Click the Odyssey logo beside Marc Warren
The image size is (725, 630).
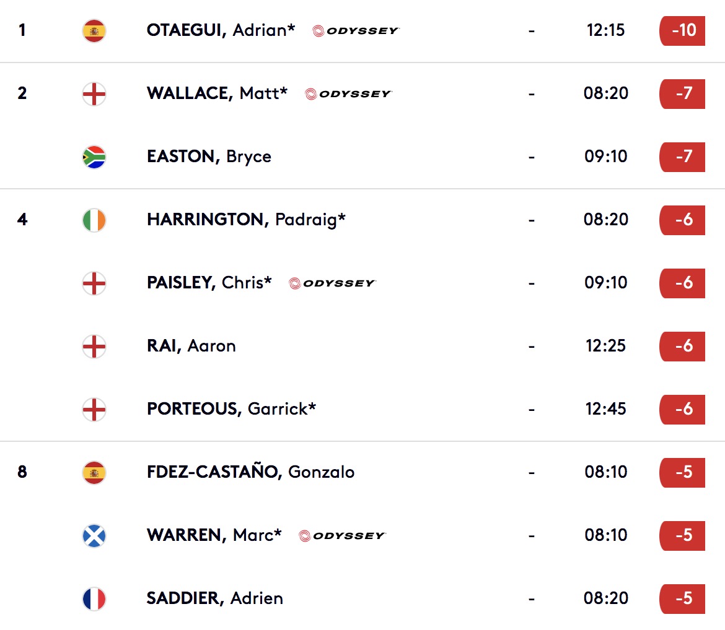(342, 536)
